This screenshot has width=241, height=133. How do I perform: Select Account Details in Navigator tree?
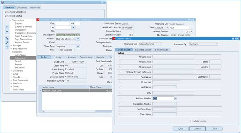click(22, 42)
